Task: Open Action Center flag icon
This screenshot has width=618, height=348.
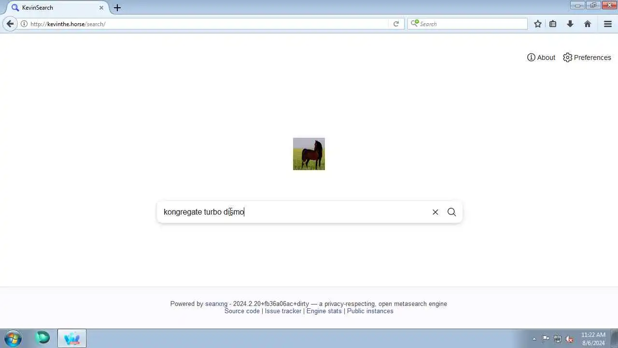Action: pos(546,339)
